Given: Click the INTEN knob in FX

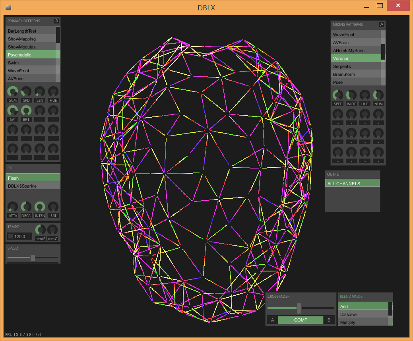Looking at the screenshot, I should (x=40, y=207).
